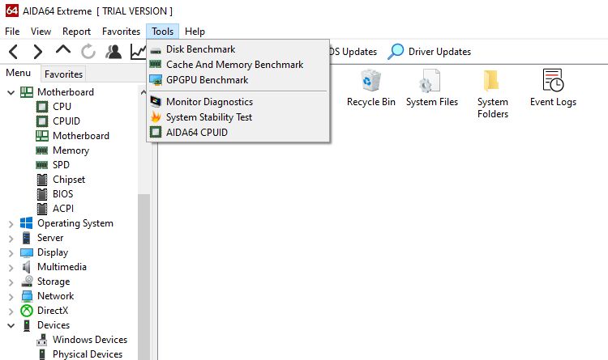Screen dimensions: 608x360
Task: Select the Network tree label
Action: coord(55,296)
